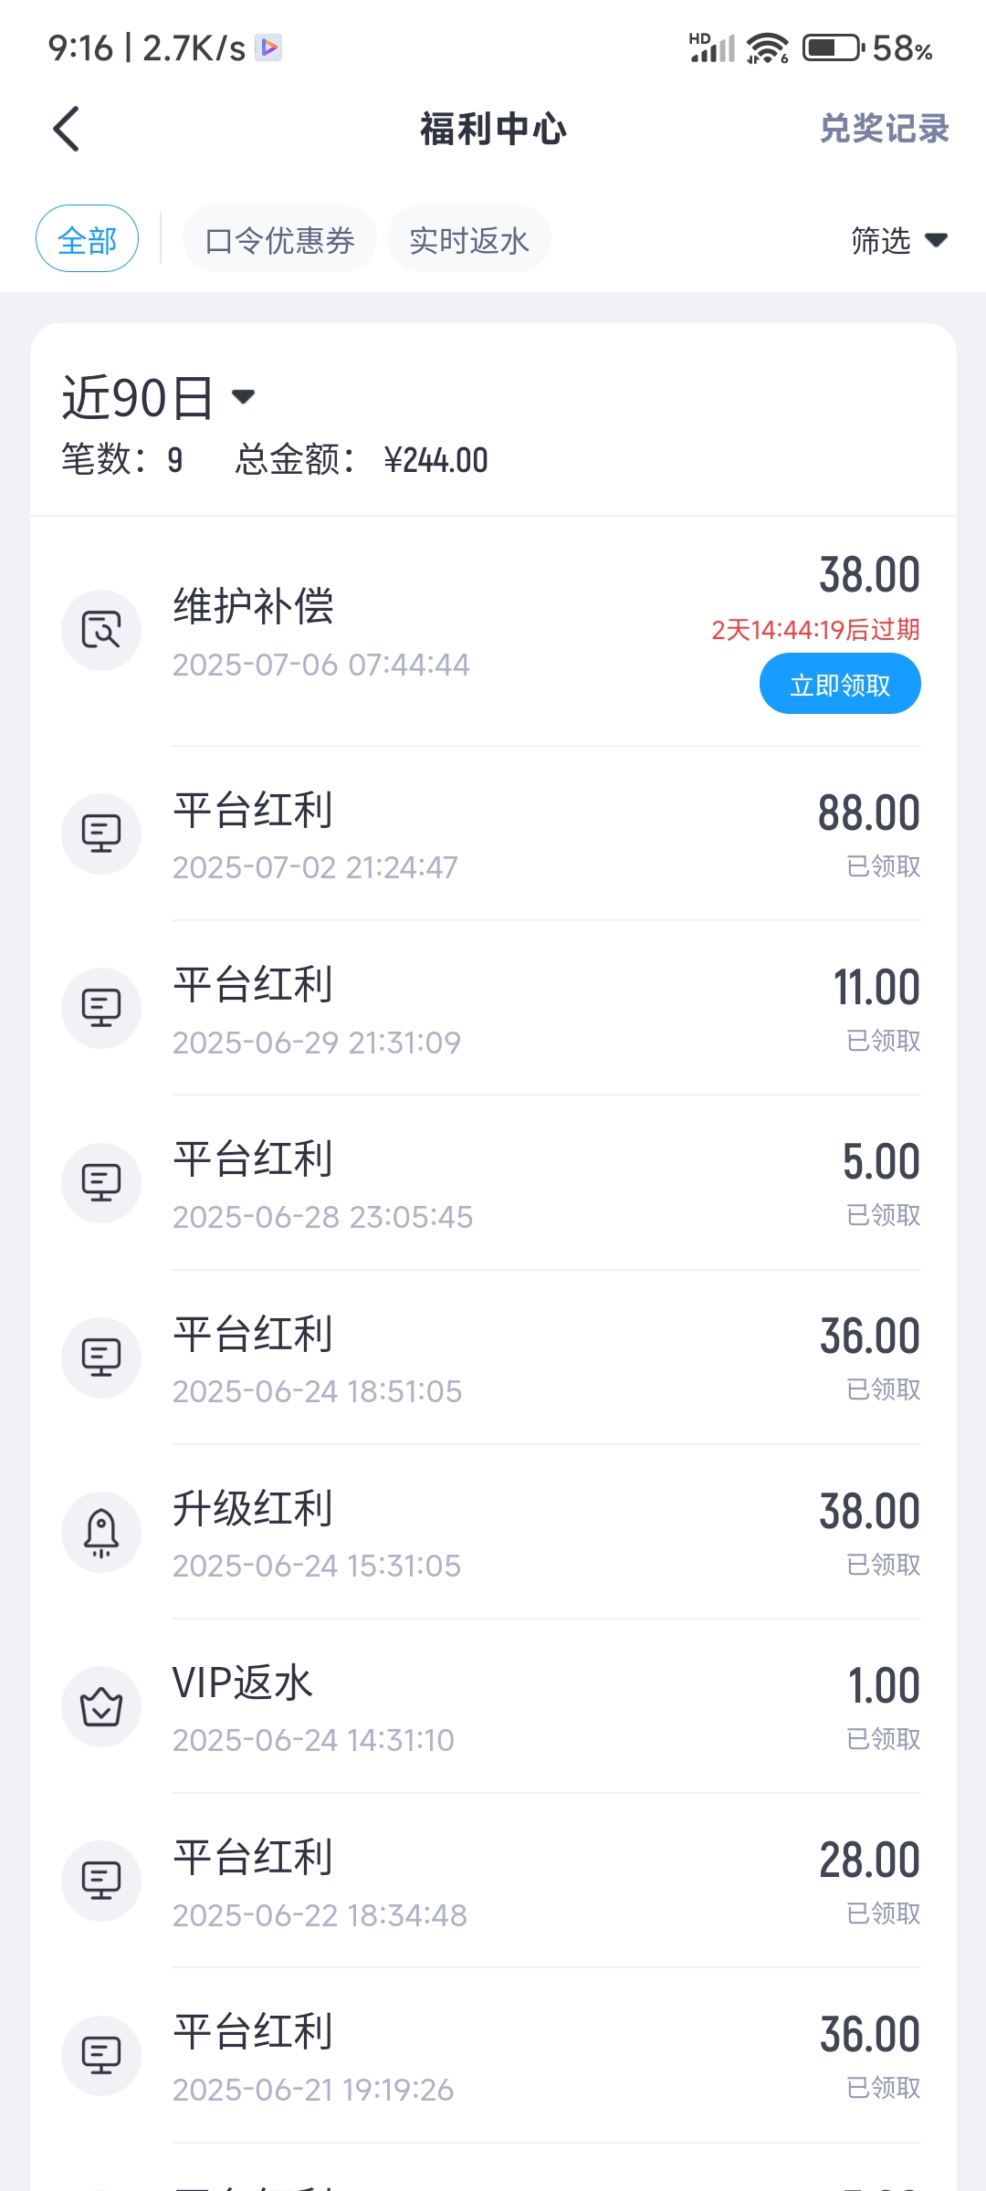
Task: Tap the 升级红利 rocket icon
Action: [101, 1532]
